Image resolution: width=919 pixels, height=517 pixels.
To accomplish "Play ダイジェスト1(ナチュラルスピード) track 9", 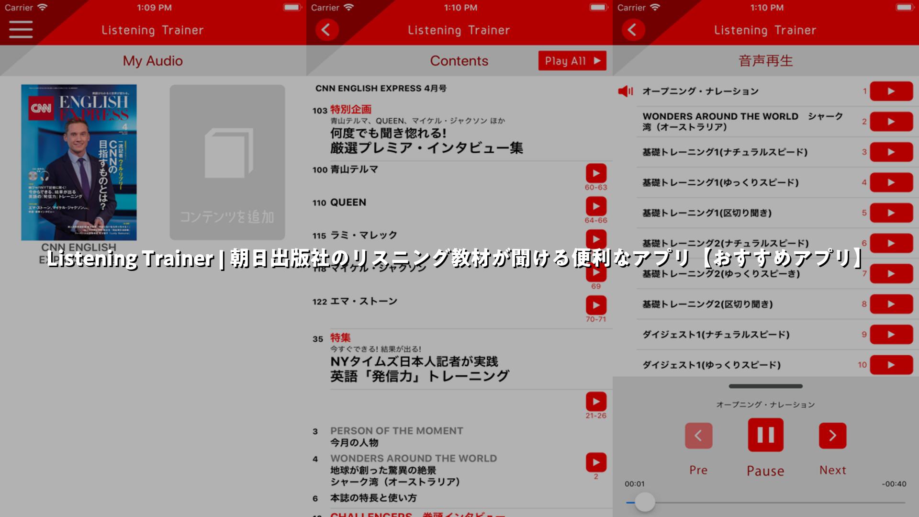I will [x=891, y=335].
